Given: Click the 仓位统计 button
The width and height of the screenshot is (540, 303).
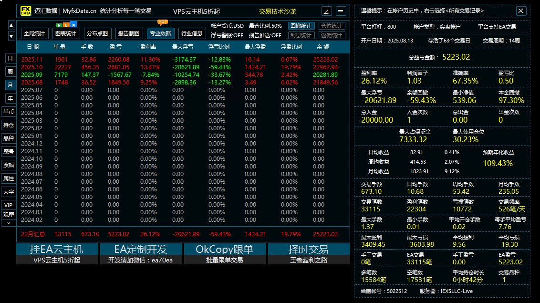Looking at the screenshot, I should point(332,26).
